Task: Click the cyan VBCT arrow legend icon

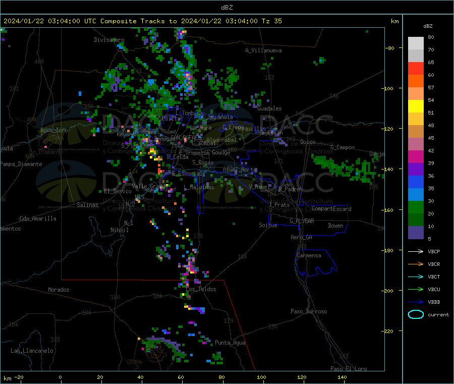Action: (x=416, y=277)
